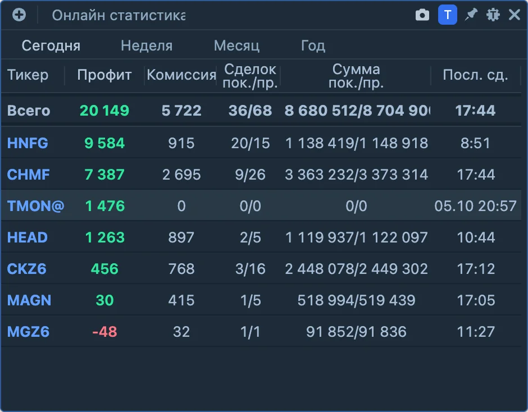The image size is (528, 412).
Task: Click the plus icon to add widget
Action: pos(19,15)
